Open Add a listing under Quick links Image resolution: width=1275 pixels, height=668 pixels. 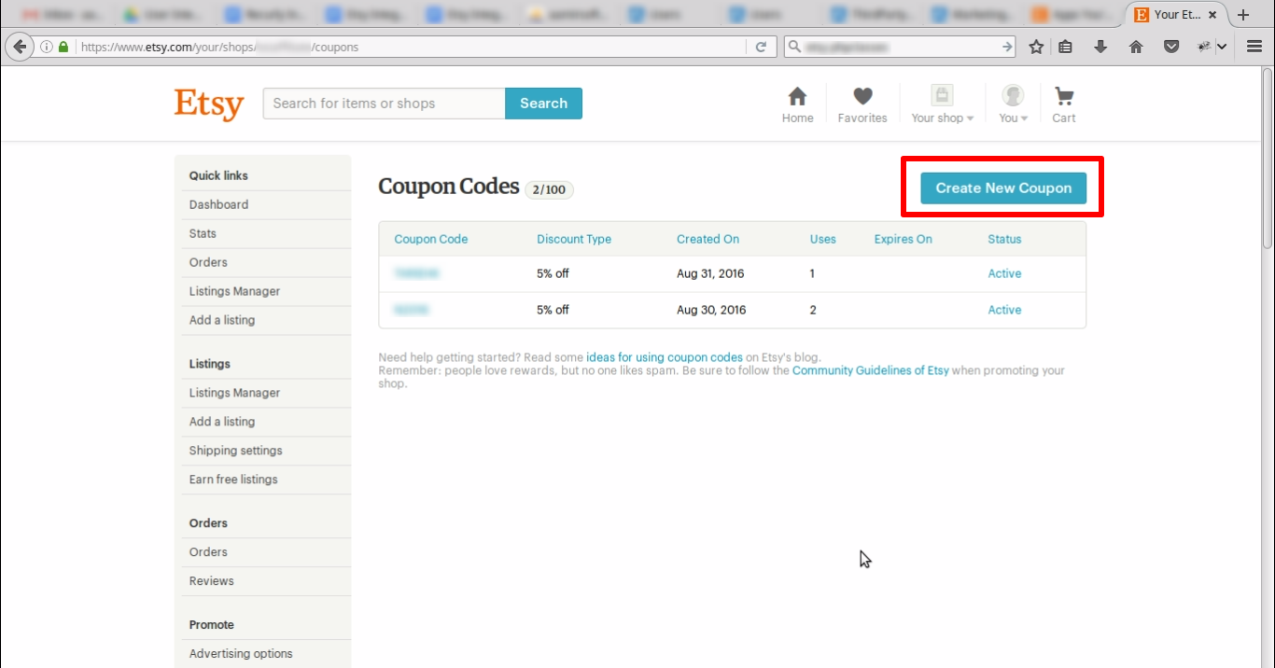pos(222,320)
